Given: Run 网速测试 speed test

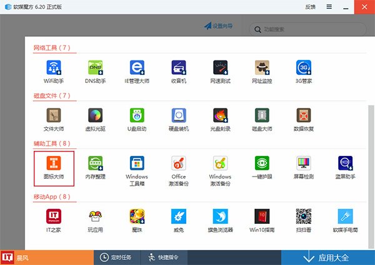Looking at the screenshot, I should 220,72.
